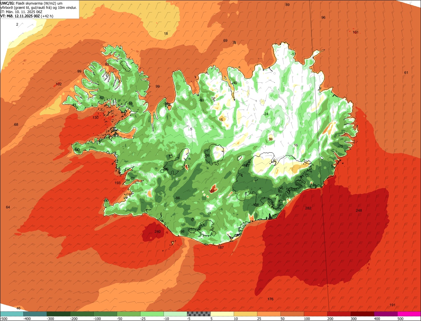Click the legend swatch between -200 and -100
The height and width of the screenshot is (321, 421).
click(x=82, y=314)
